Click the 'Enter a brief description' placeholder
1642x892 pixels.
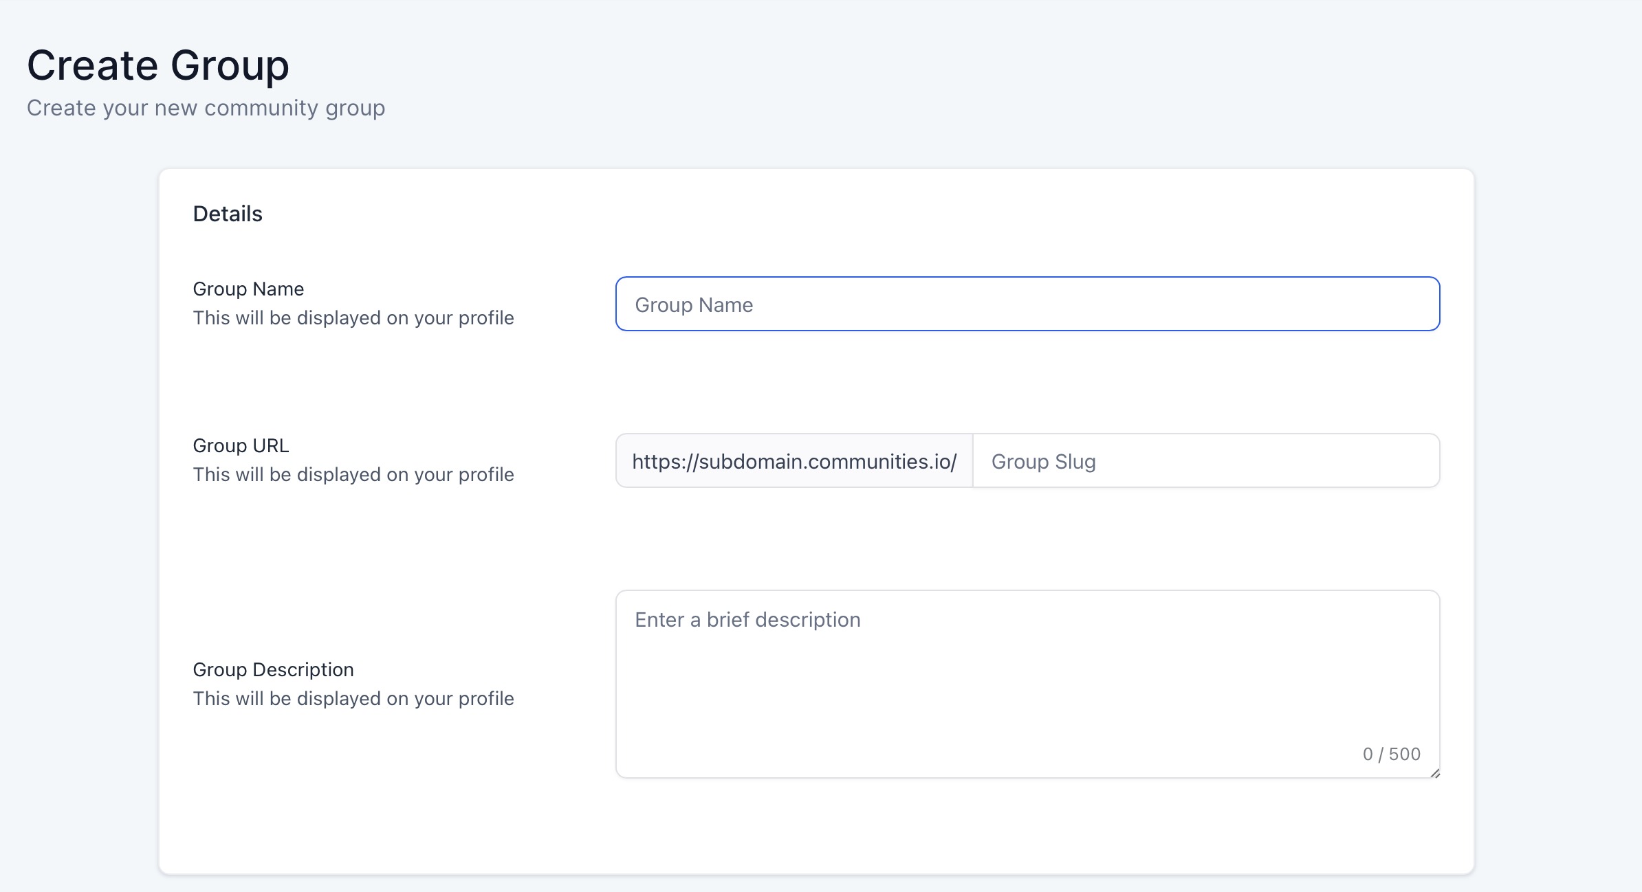click(x=747, y=620)
